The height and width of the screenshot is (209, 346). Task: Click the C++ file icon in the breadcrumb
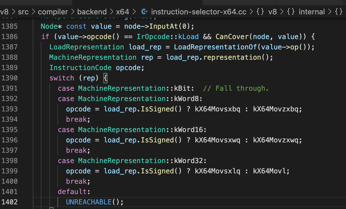pyautogui.click(x=145, y=12)
